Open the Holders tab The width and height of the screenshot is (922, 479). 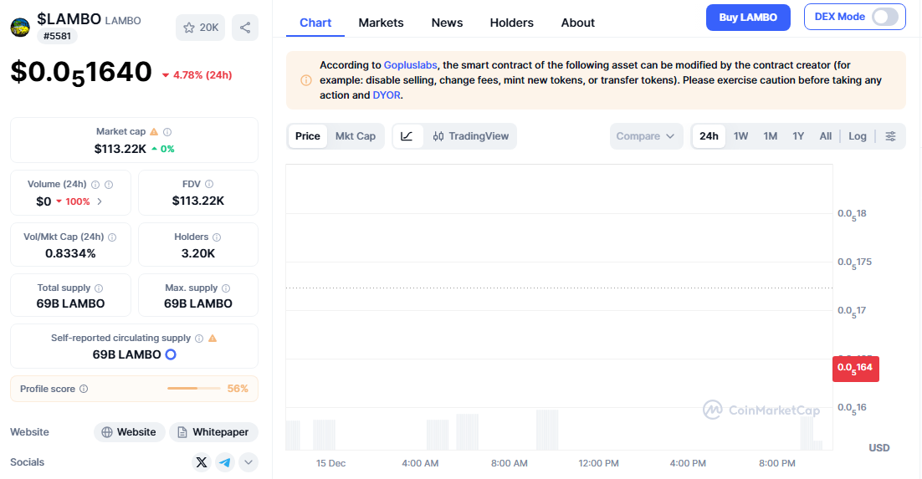(511, 23)
